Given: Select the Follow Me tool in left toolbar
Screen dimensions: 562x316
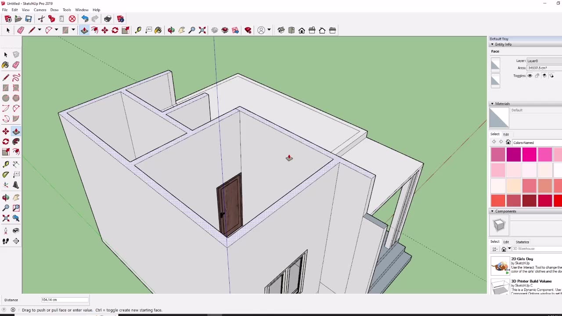Looking at the screenshot, I should tap(16, 142).
